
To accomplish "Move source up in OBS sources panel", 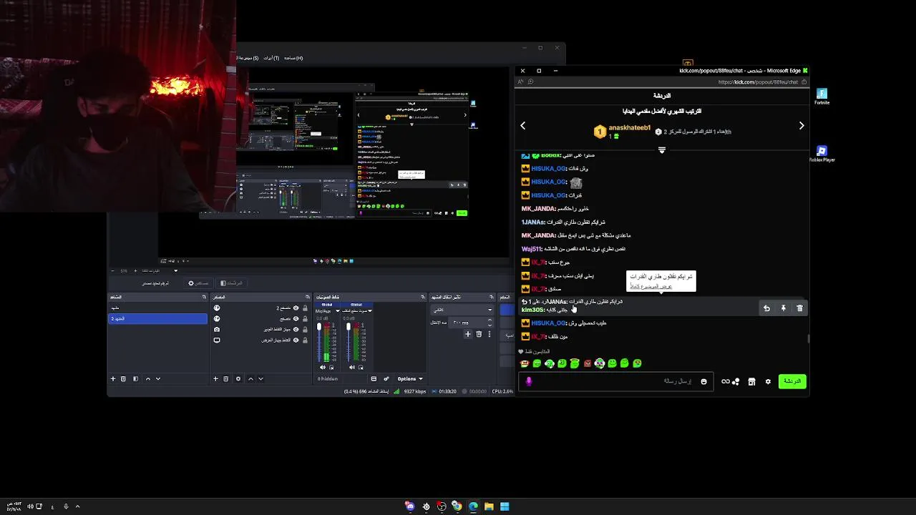I will [x=250, y=378].
